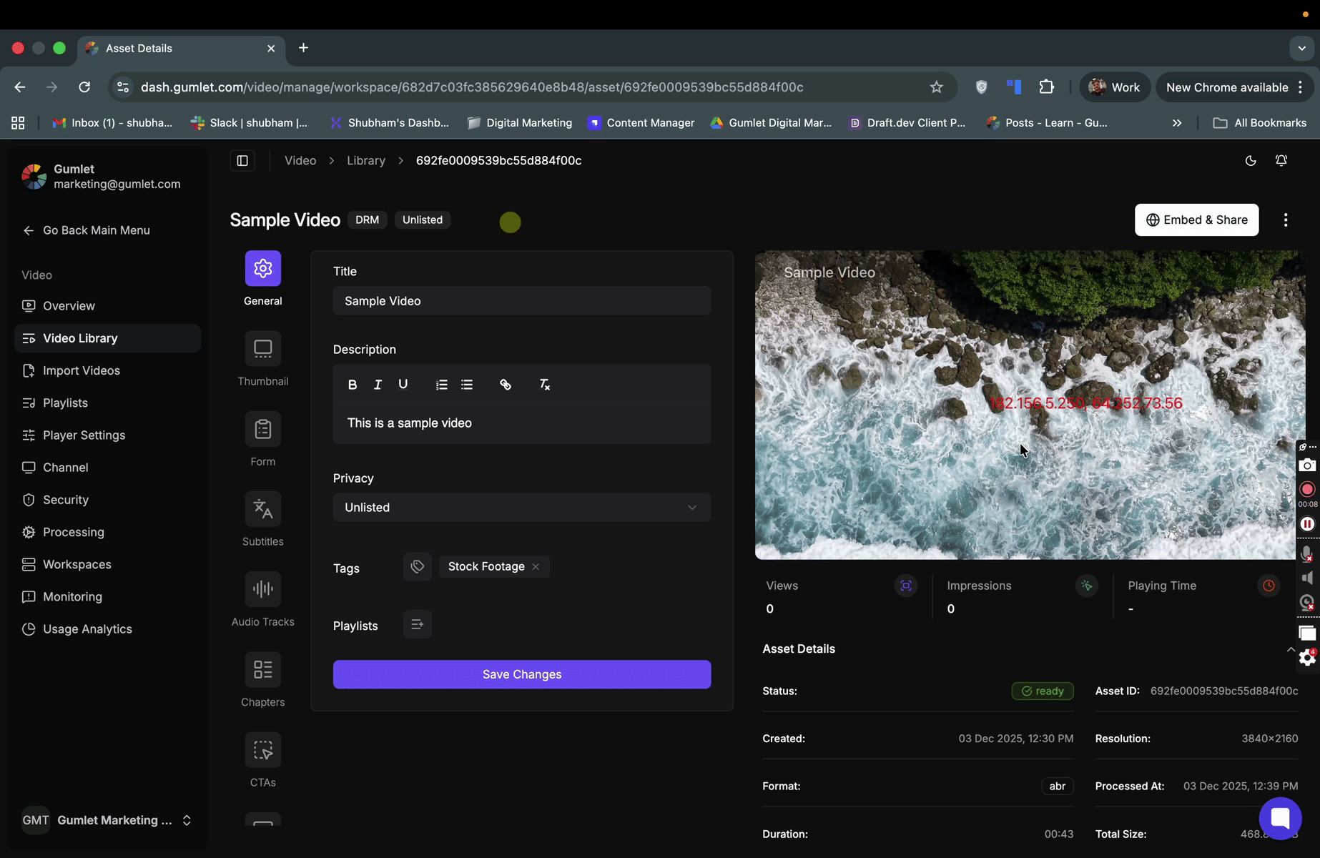This screenshot has height=858, width=1320.
Task: Click the Embed & Share button
Action: [x=1196, y=220]
